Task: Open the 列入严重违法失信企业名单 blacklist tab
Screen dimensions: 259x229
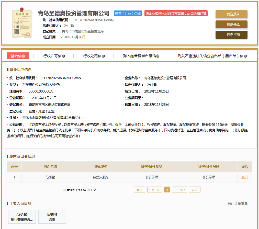Action: 212,56
